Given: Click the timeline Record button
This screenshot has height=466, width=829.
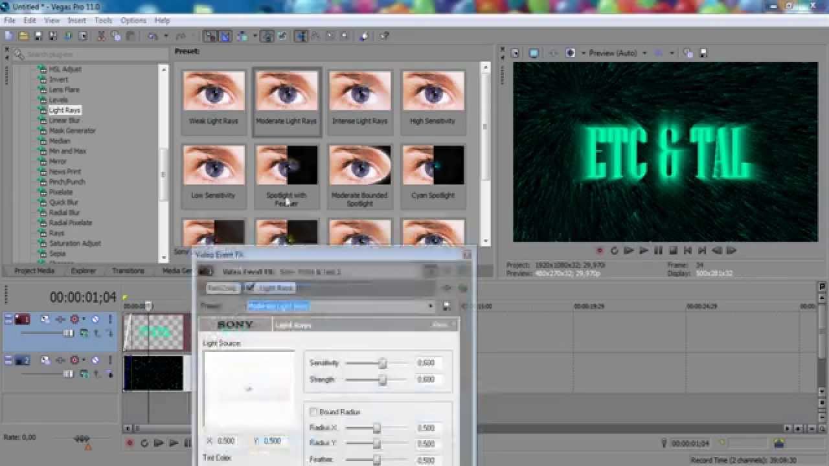Looking at the screenshot, I should click(130, 443).
